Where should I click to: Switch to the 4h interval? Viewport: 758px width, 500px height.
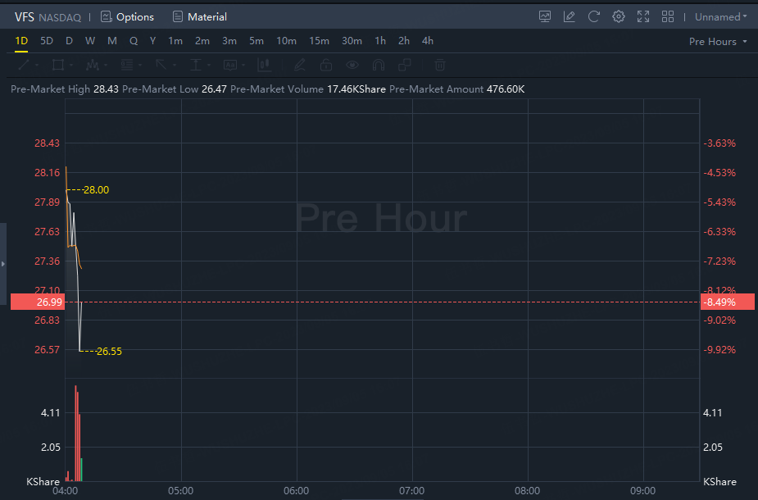tap(427, 41)
